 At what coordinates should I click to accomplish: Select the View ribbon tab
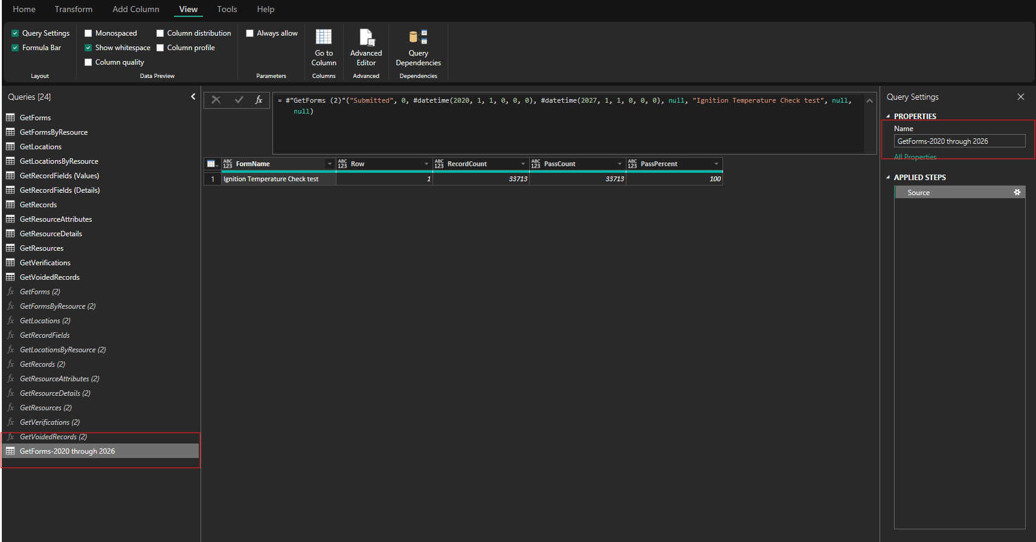[188, 9]
